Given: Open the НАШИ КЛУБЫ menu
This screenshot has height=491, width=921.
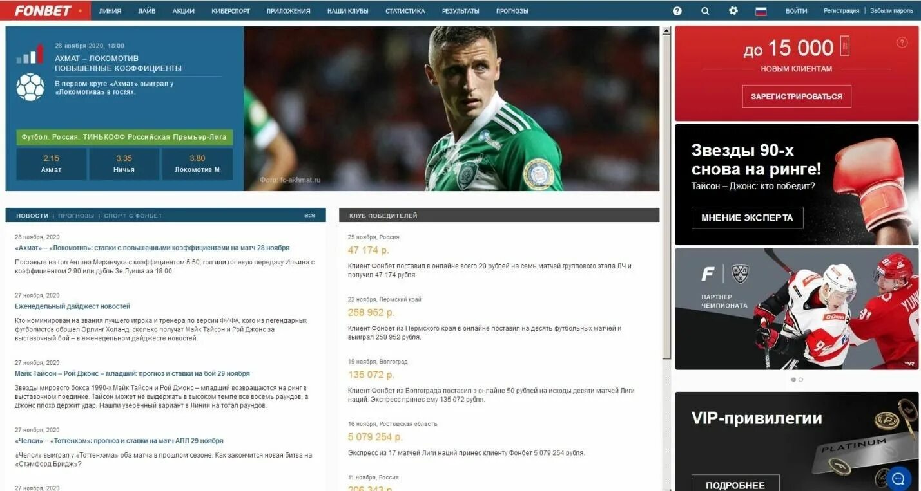Looking at the screenshot, I should (348, 11).
